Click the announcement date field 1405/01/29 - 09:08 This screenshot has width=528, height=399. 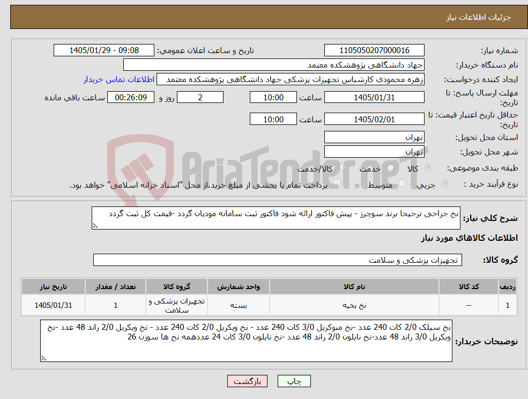click(x=103, y=50)
